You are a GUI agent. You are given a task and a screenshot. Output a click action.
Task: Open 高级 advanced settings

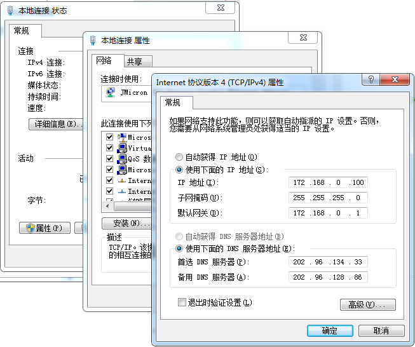pyautogui.click(x=368, y=304)
